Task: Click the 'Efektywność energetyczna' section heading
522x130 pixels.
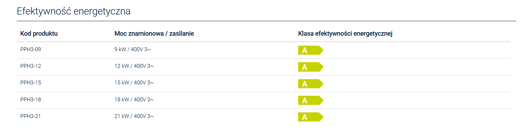Action: pyautogui.click(x=74, y=11)
